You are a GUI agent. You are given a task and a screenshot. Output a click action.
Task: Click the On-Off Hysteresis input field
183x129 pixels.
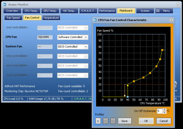coord(160,111)
